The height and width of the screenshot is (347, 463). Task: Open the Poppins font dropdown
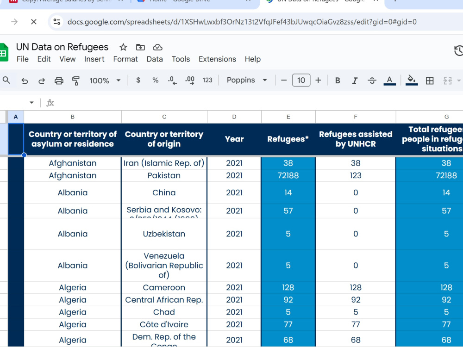pyautogui.click(x=247, y=80)
